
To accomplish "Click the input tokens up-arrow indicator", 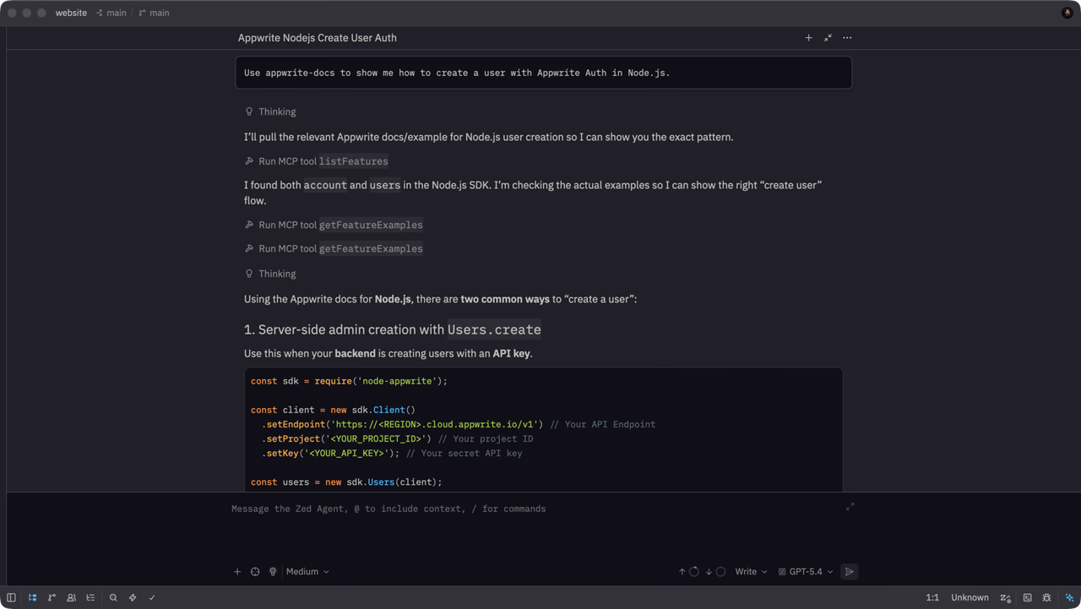I will coord(688,572).
